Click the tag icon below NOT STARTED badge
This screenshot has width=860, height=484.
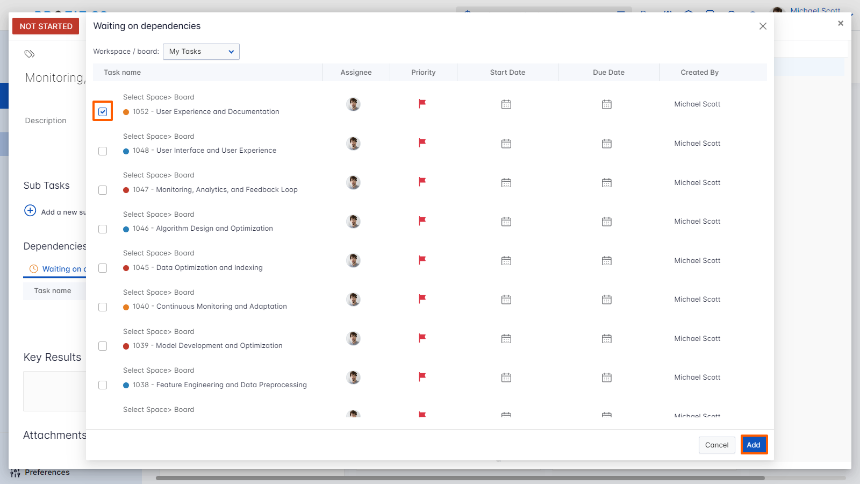tap(29, 54)
